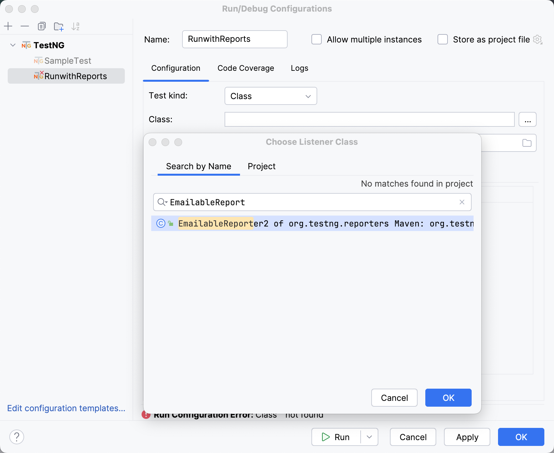Select the EmailableReporter2 search result

pos(312,223)
